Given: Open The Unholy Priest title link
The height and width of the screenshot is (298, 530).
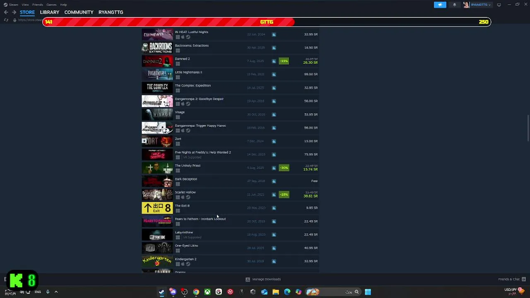Looking at the screenshot, I should point(188,166).
